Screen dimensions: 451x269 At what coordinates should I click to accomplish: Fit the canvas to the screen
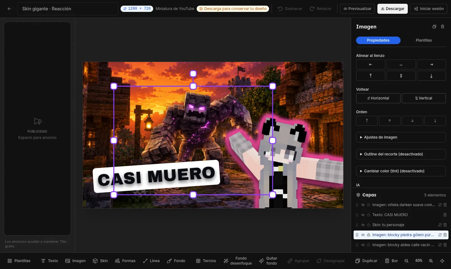[442, 261]
